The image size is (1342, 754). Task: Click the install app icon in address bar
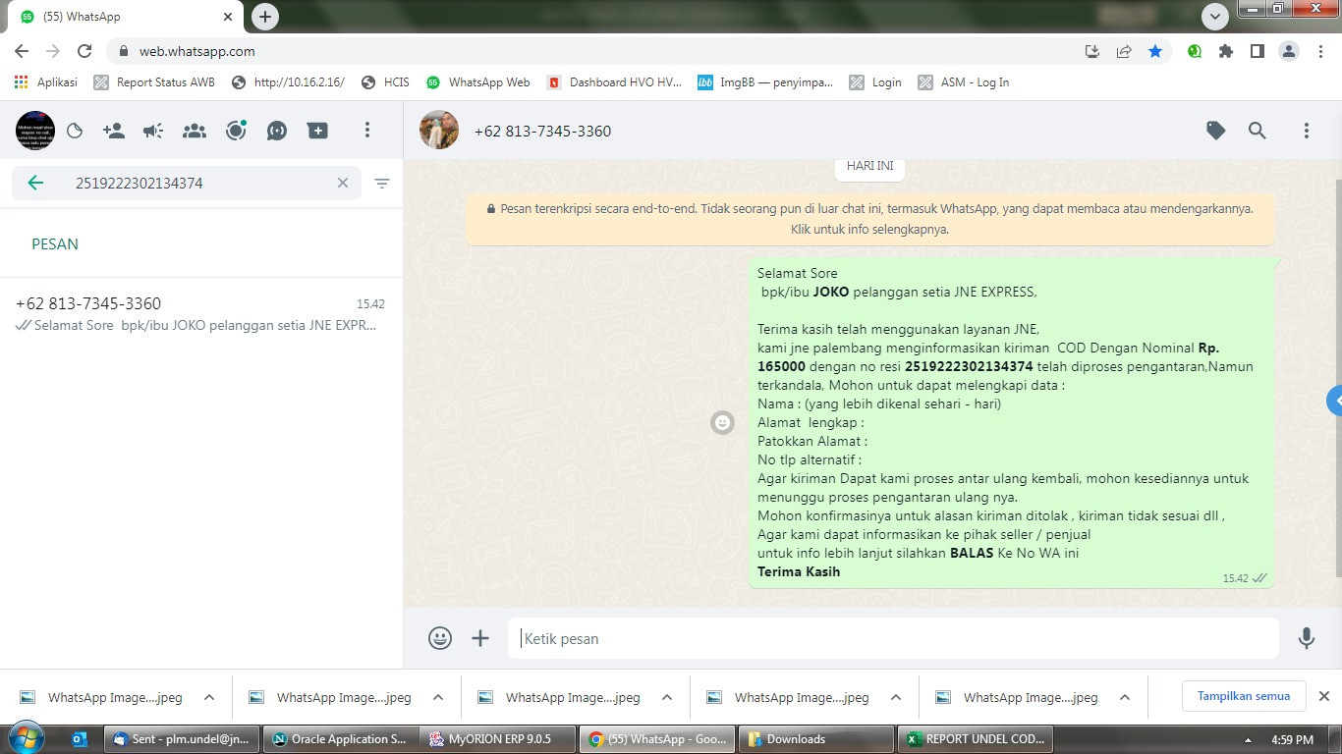[1092, 51]
